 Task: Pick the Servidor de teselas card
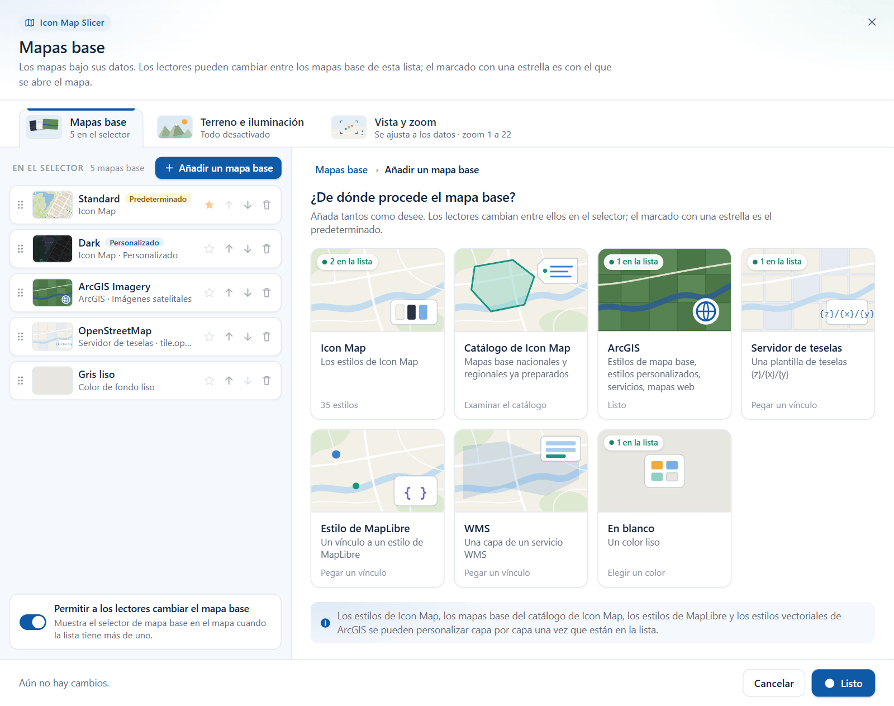pyautogui.click(x=808, y=334)
